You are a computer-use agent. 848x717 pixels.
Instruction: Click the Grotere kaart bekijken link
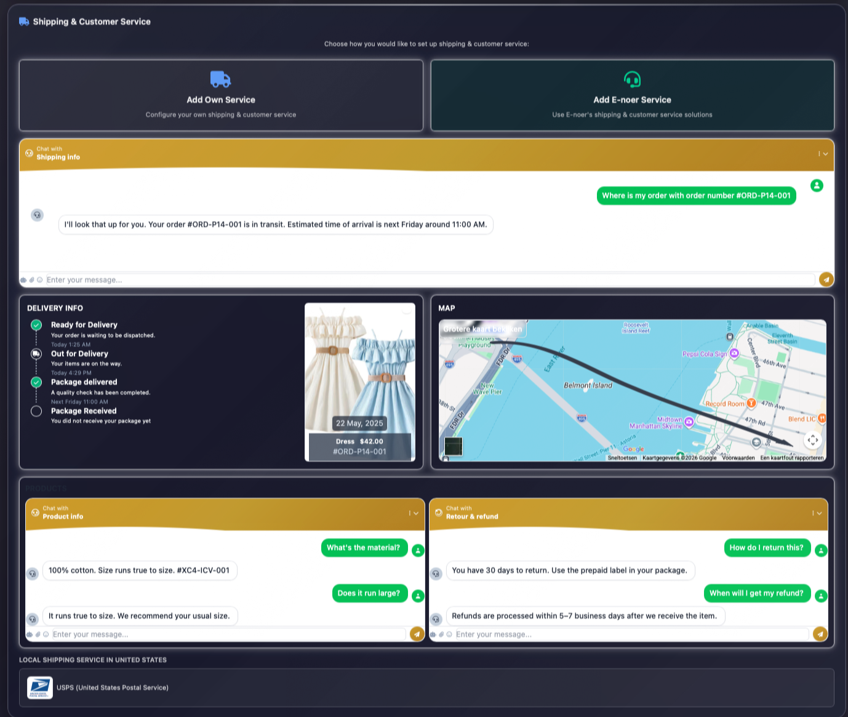pos(482,329)
